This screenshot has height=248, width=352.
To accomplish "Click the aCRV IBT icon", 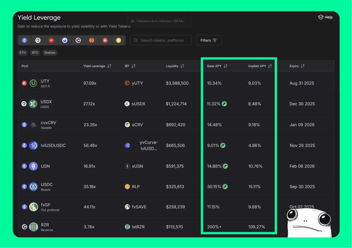I will tap(127, 125).
